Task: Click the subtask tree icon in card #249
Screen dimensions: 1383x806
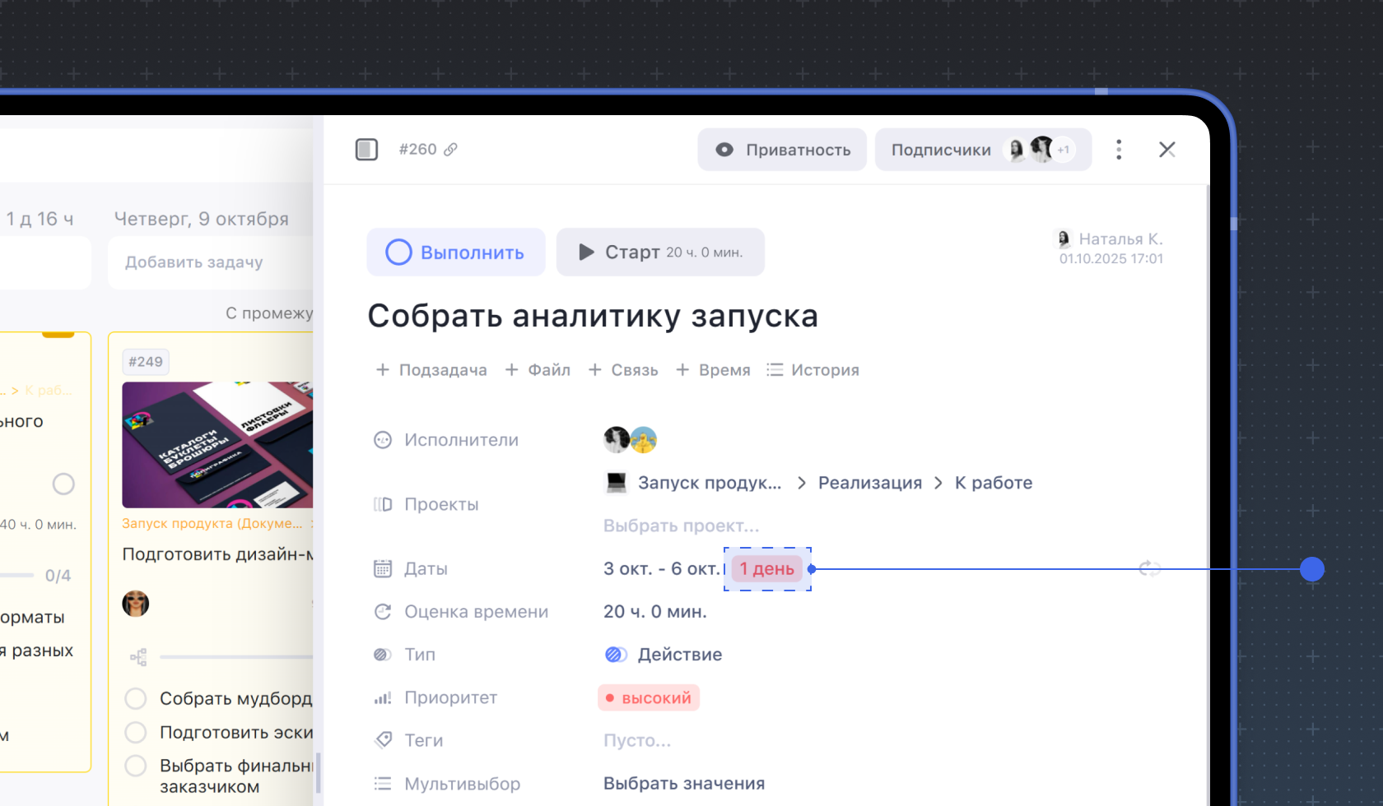Action: pyautogui.click(x=138, y=657)
